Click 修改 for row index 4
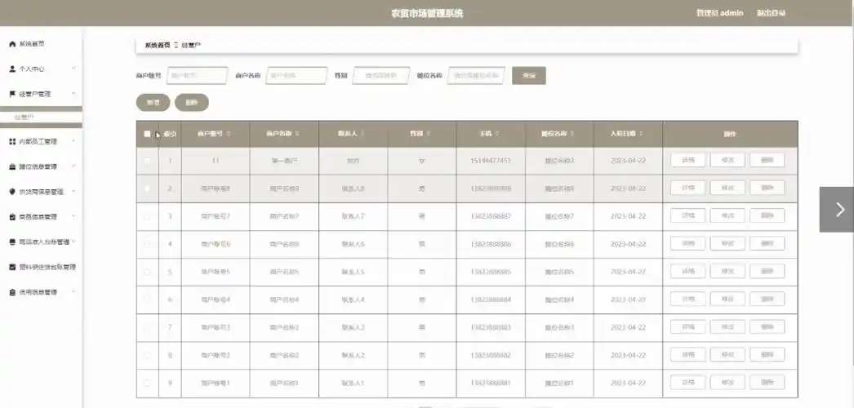Screen dimensions: 854x408 (x=727, y=243)
